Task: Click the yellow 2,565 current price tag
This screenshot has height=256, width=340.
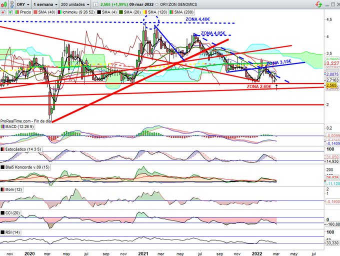Action: [332, 85]
